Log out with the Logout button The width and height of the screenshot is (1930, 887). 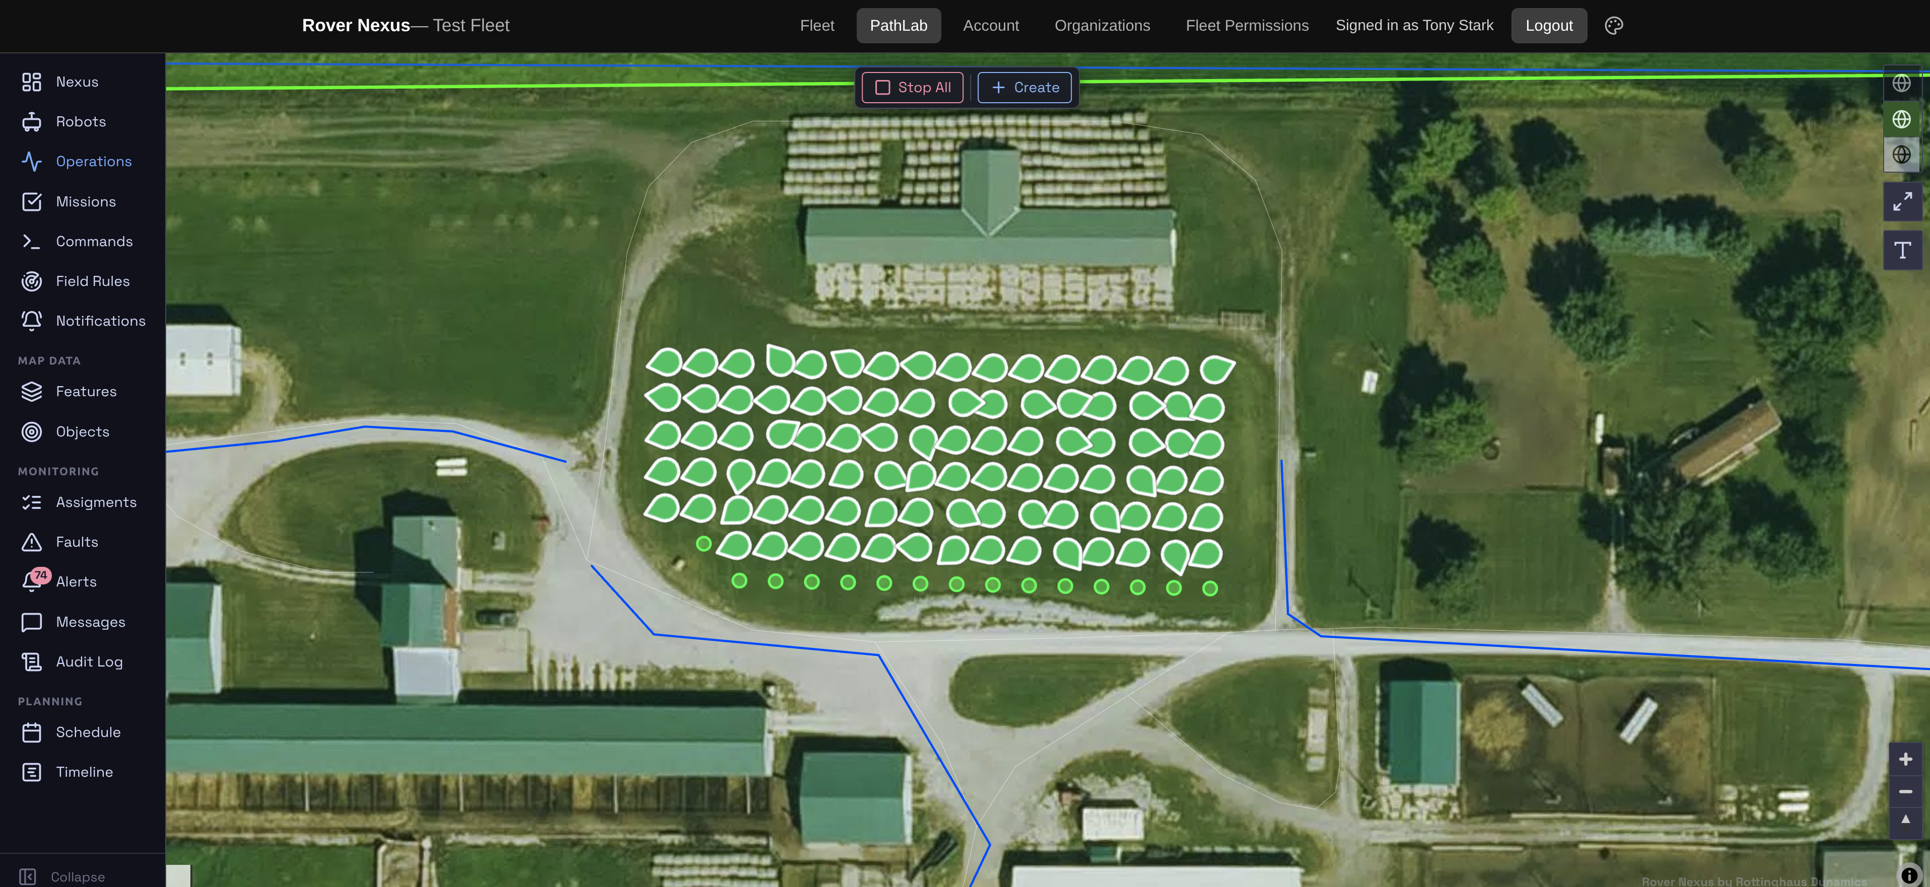[1549, 26]
